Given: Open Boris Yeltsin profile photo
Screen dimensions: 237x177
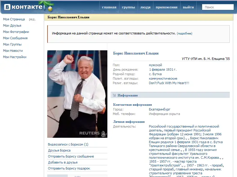Looking at the screenshot, I should (77, 94).
